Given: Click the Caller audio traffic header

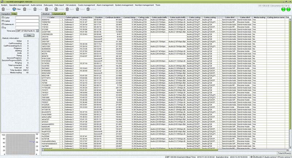Looking at the screenshot, I should point(159,17).
